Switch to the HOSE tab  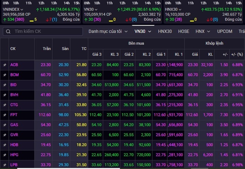[x=183, y=32]
